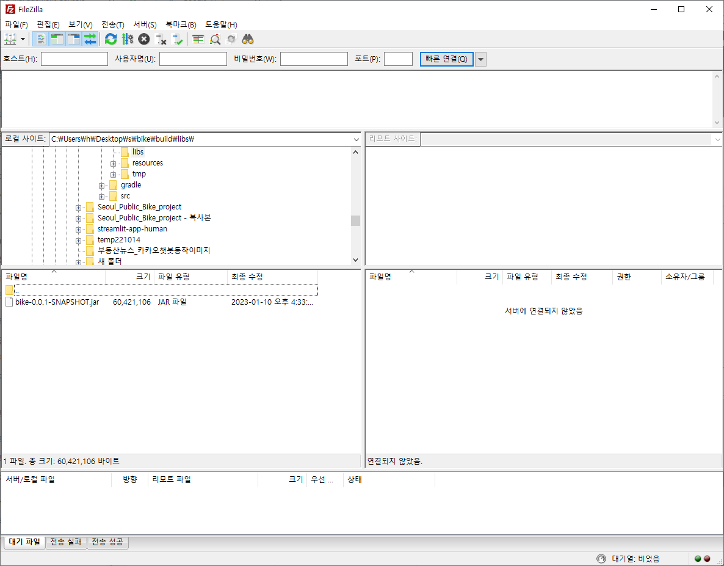
Task: Focus the 포트(P) input field
Action: click(398, 59)
